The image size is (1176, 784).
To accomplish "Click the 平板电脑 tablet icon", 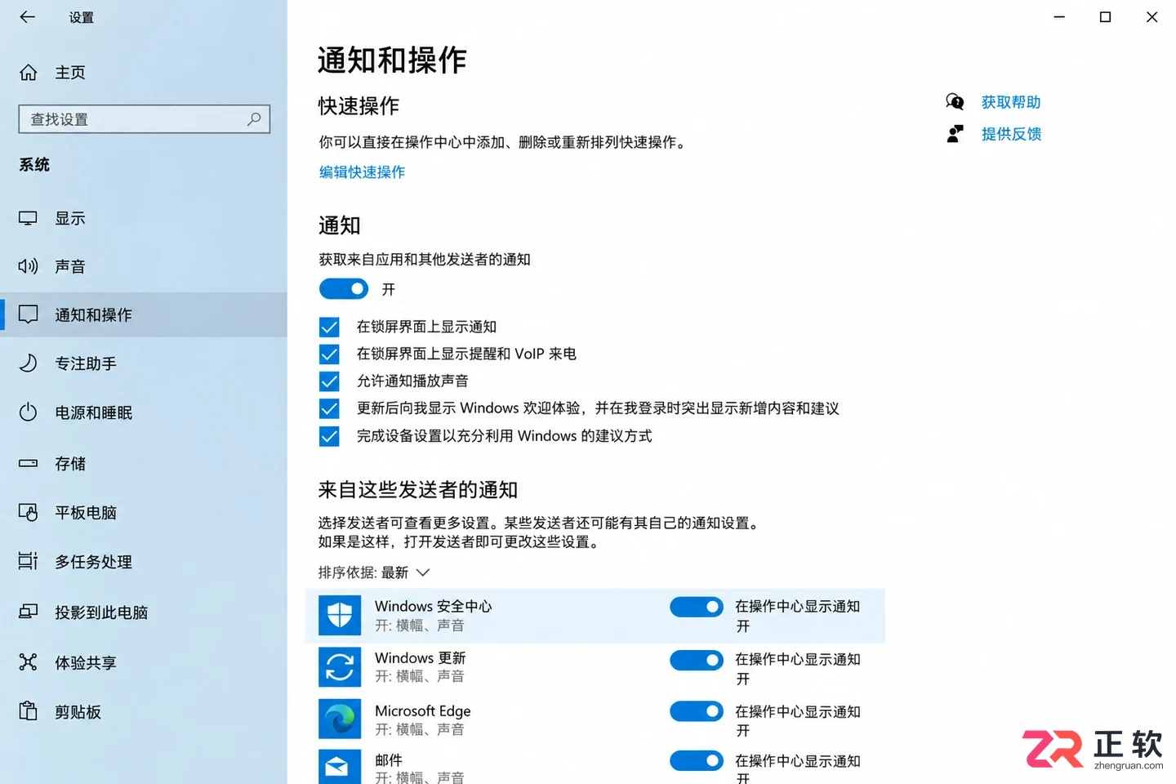I will [x=29, y=512].
